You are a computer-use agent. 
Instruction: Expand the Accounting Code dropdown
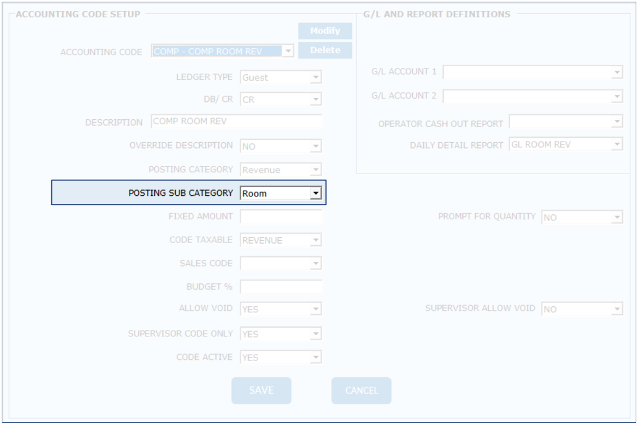click(x=288, y=51)
